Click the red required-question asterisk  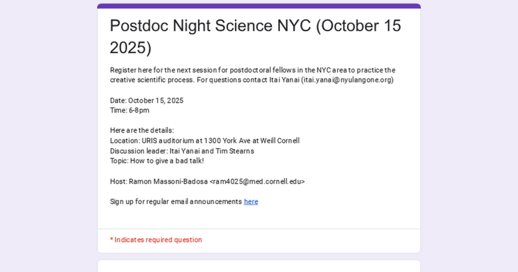pos(111,240)
